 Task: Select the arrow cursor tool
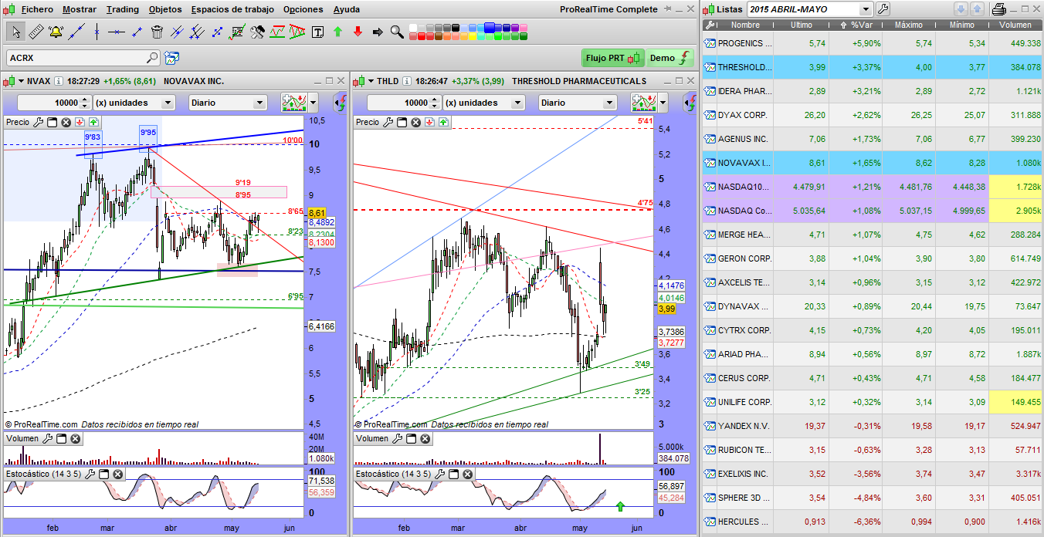15,32
